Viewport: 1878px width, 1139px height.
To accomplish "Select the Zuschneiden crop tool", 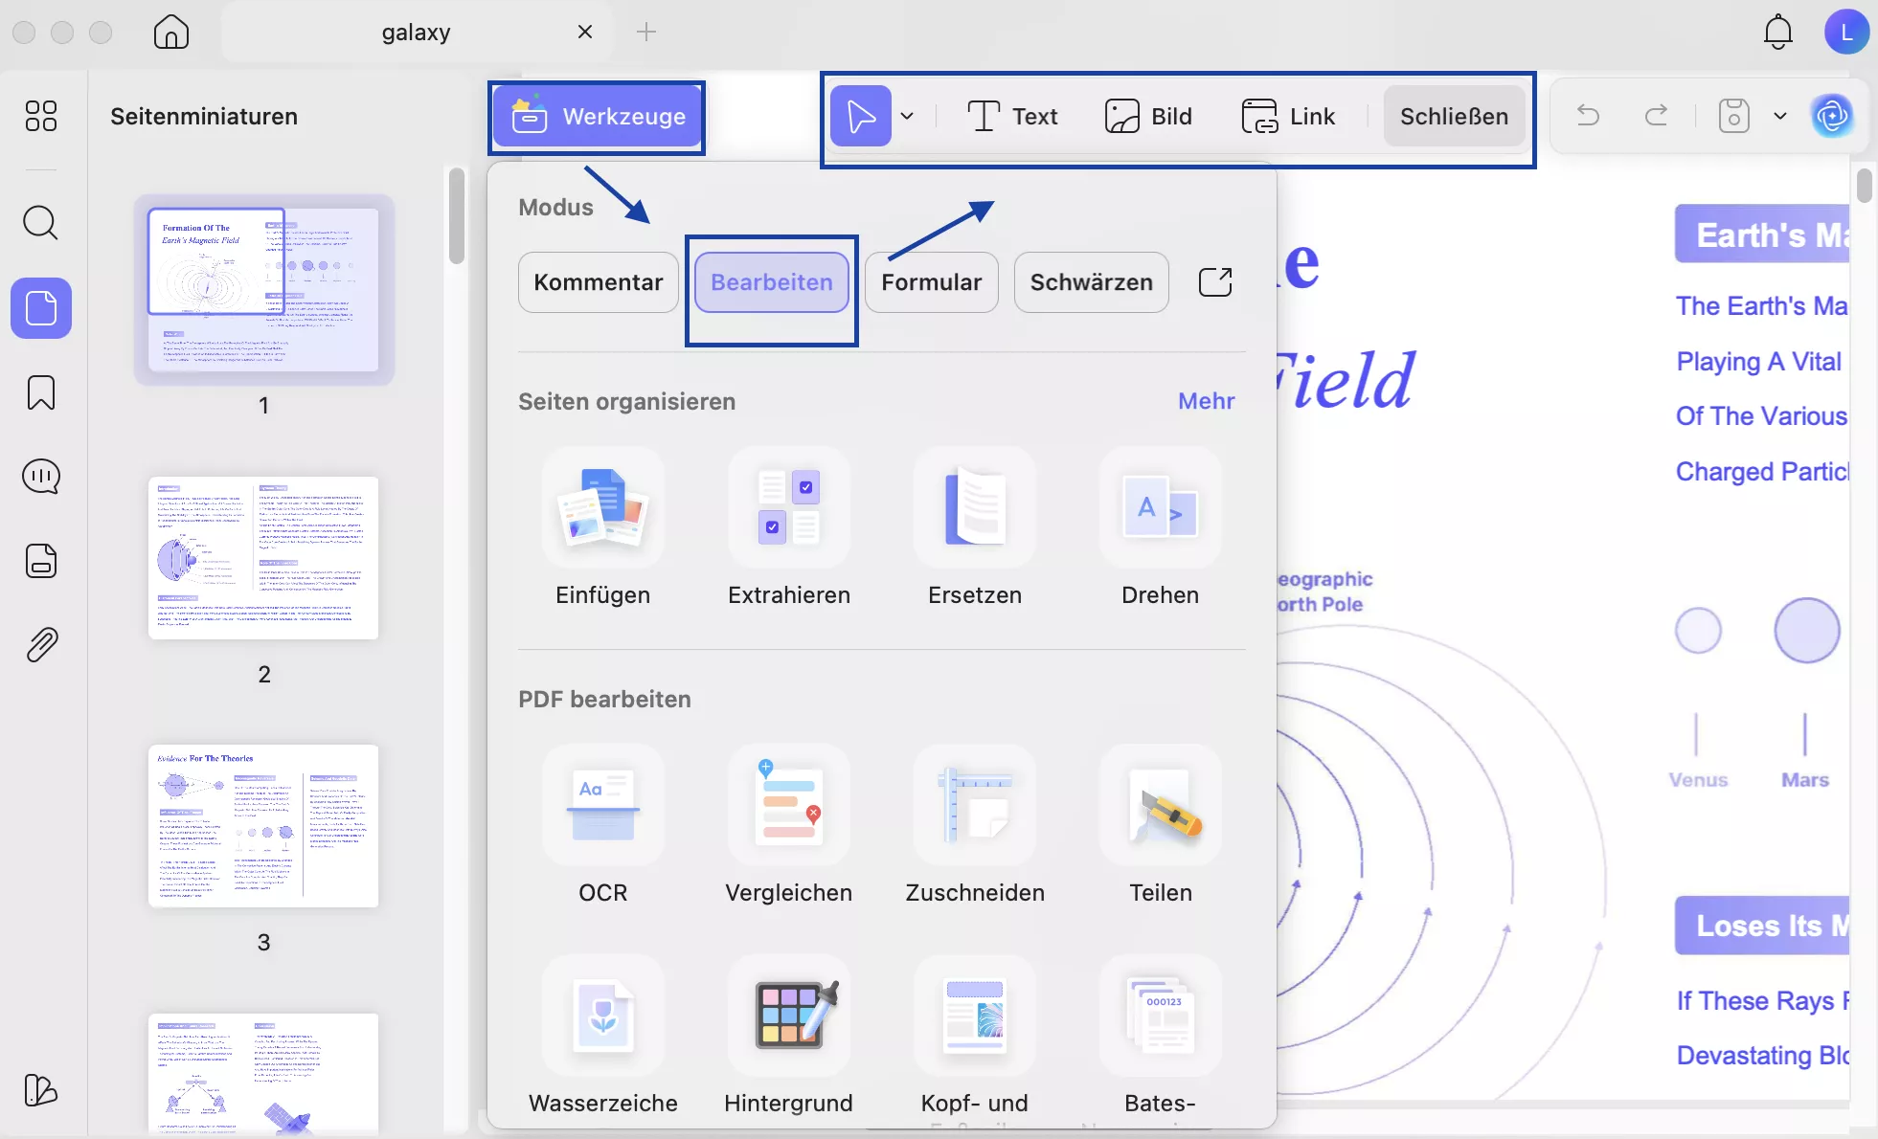I will pyautogui.click(x=974, y=805).
